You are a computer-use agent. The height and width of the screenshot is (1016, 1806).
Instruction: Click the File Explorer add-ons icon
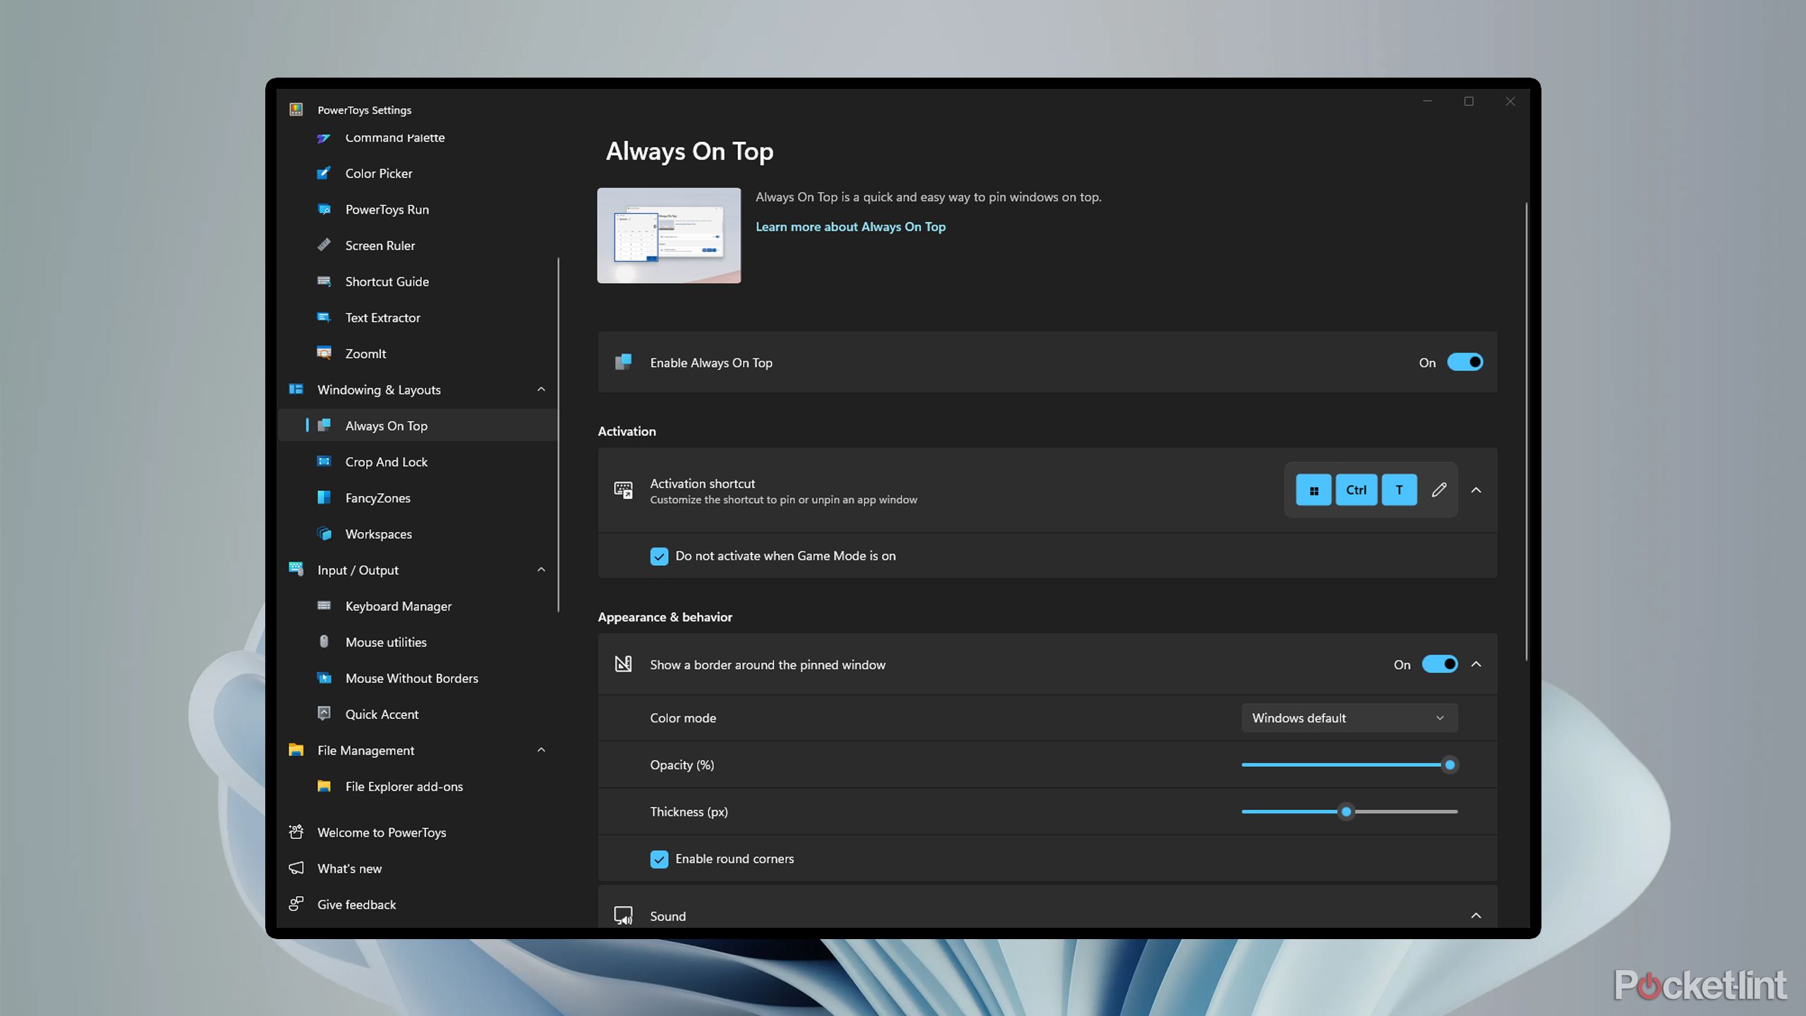[x=324, y=786]
